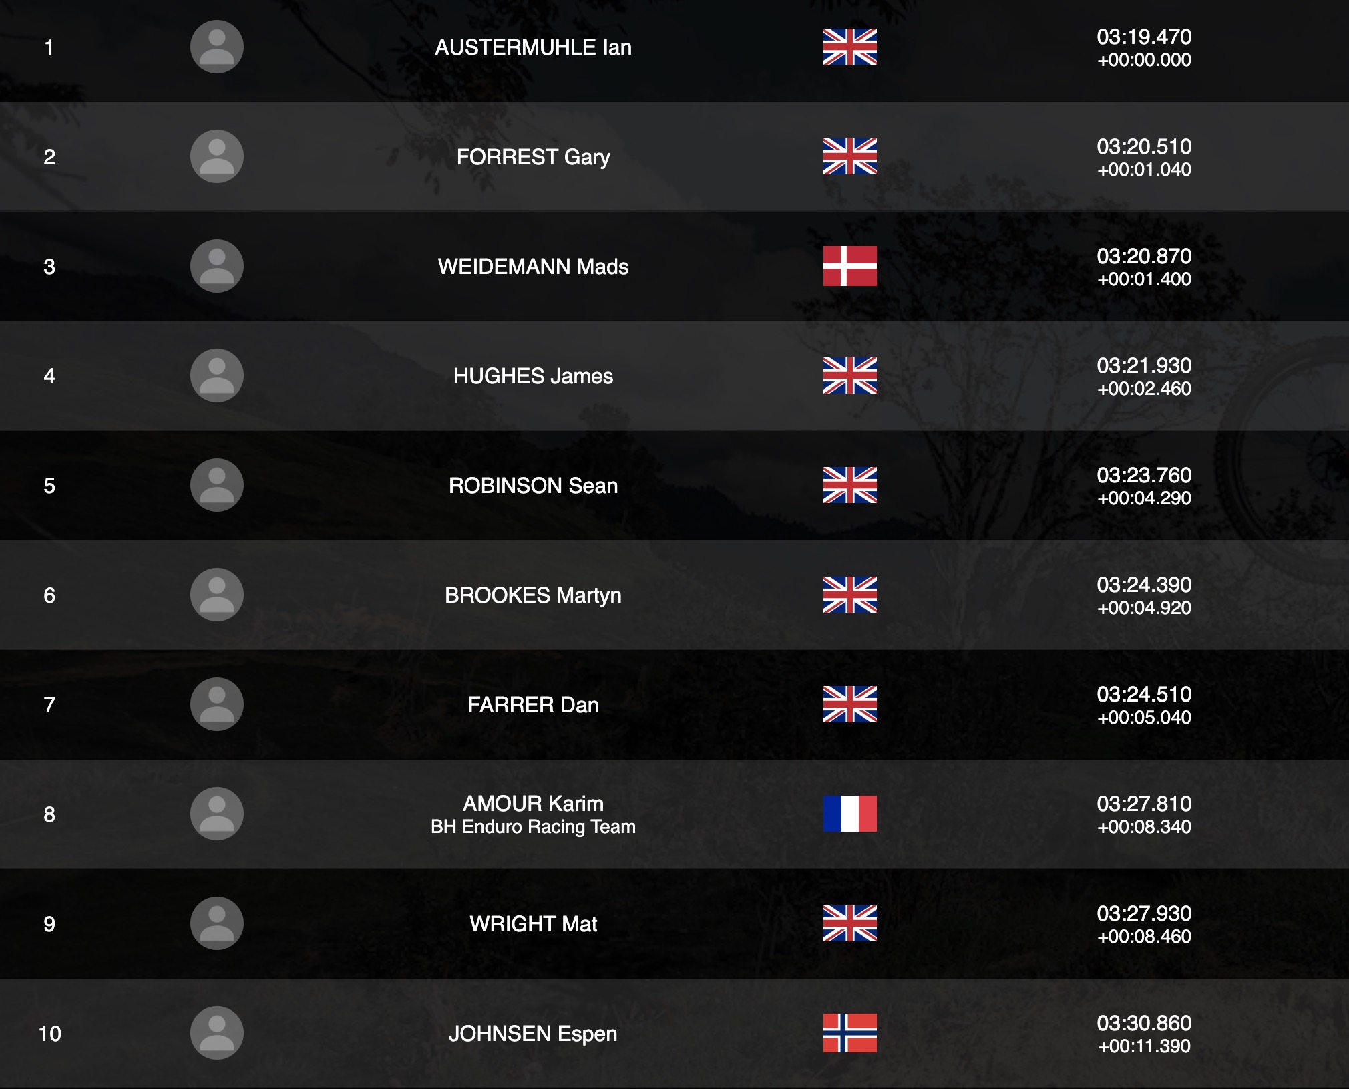
Task: Click the Norwegian flag beside Johnsen Espen
Action: point(849,1033)
